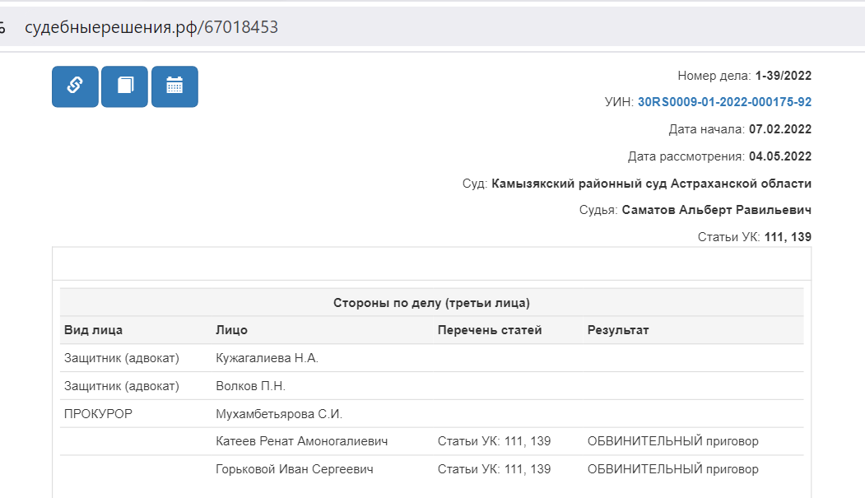Click ОБВИНИТЕЛЬНЫЙ приговор in Горьковой row

(x=673, y=468)
